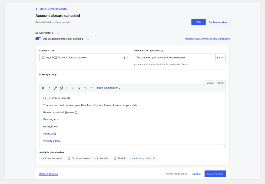Open the Content preview tab
Viewport: 265px width, 184px height.
point(218,22)
